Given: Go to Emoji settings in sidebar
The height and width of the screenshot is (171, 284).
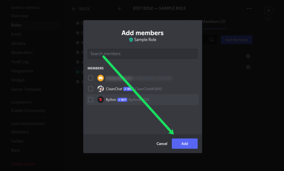Looking at the screenshot, I should 16,34.
